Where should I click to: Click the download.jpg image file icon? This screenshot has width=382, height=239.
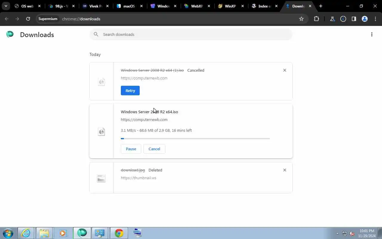point(101,178)
